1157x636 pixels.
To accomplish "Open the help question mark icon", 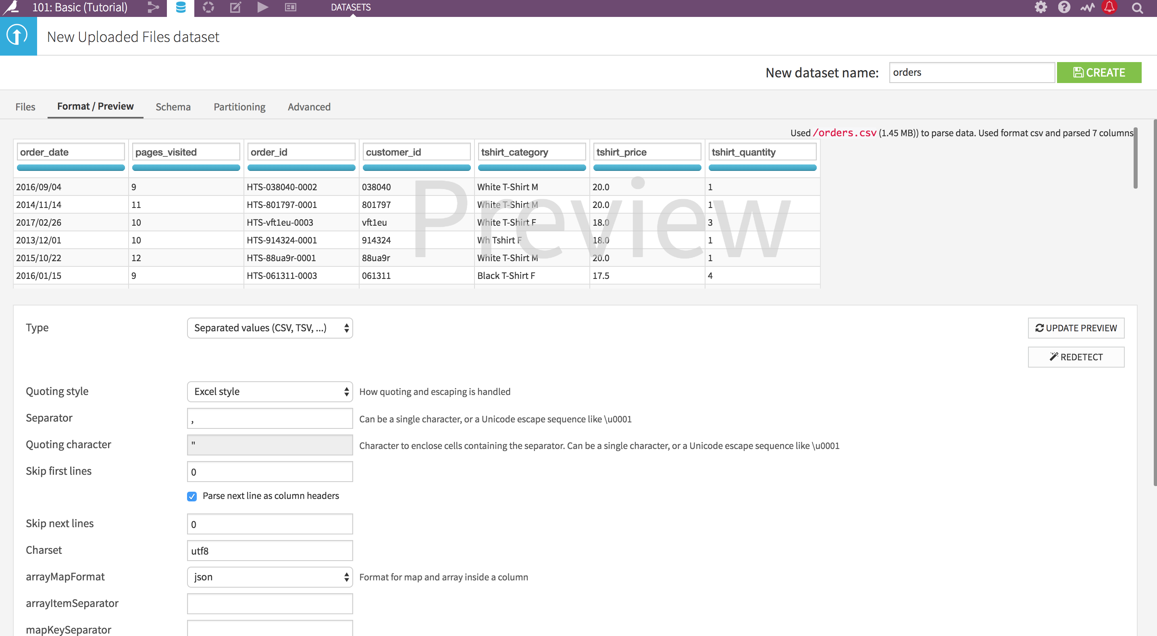I will tap(1064, 7).
